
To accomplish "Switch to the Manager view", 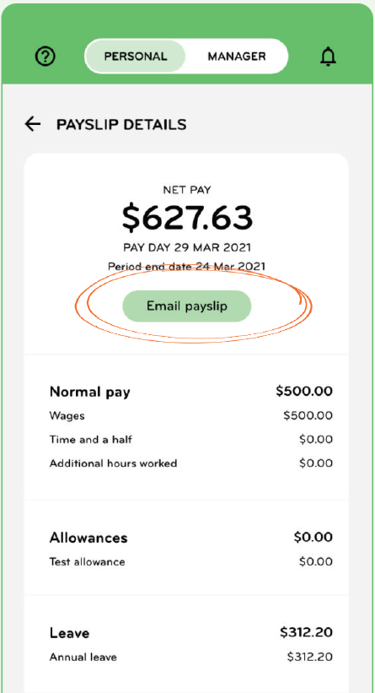I will click(x=237, y=57).
